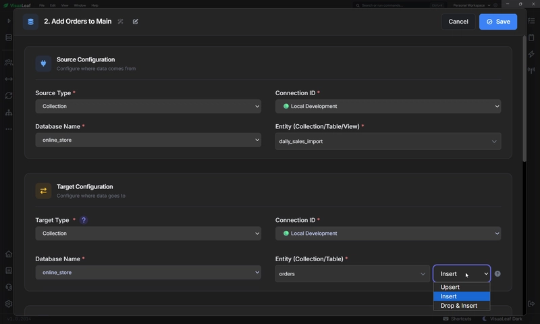Open the settings gear in the left sidebar
Screen dimensions: 540x324
(9, 304)
